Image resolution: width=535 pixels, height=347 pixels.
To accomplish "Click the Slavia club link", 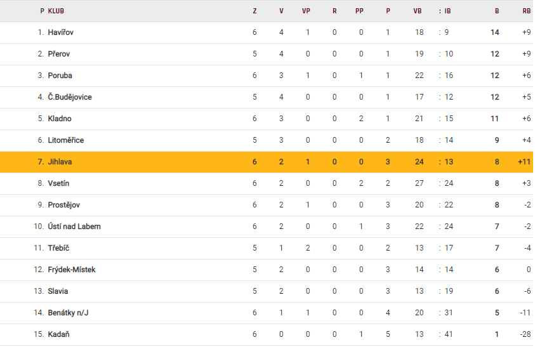I will point(58,291).
